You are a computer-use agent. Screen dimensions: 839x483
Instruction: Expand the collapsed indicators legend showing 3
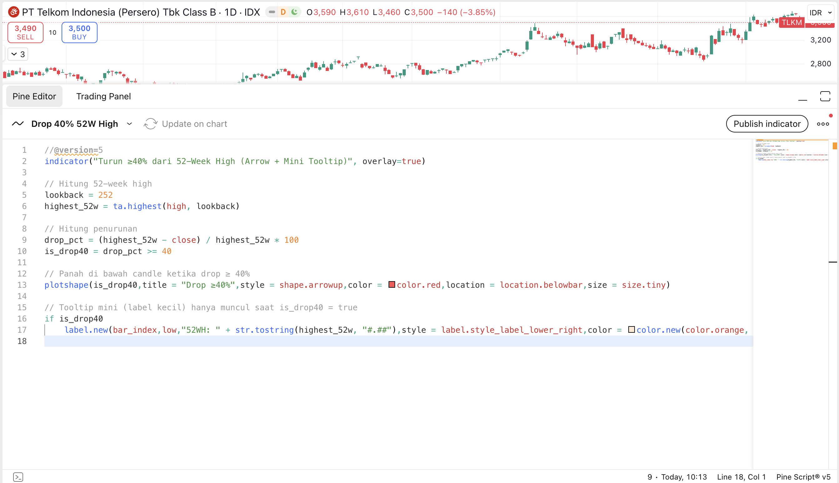(x=18, y=54)
